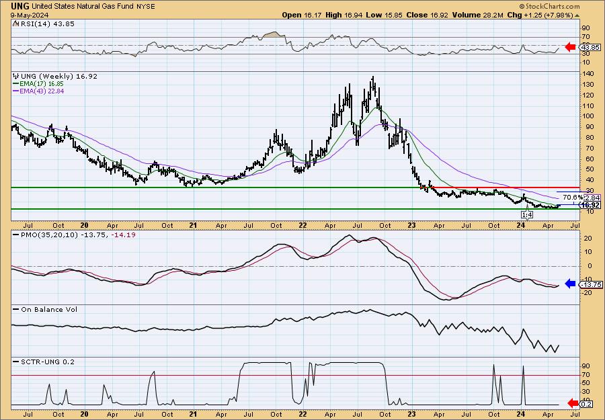Click the bar icon before UNG (Weekly)
Screen dimensions: 605x420
pyautogui.click(x=16, y=76)
